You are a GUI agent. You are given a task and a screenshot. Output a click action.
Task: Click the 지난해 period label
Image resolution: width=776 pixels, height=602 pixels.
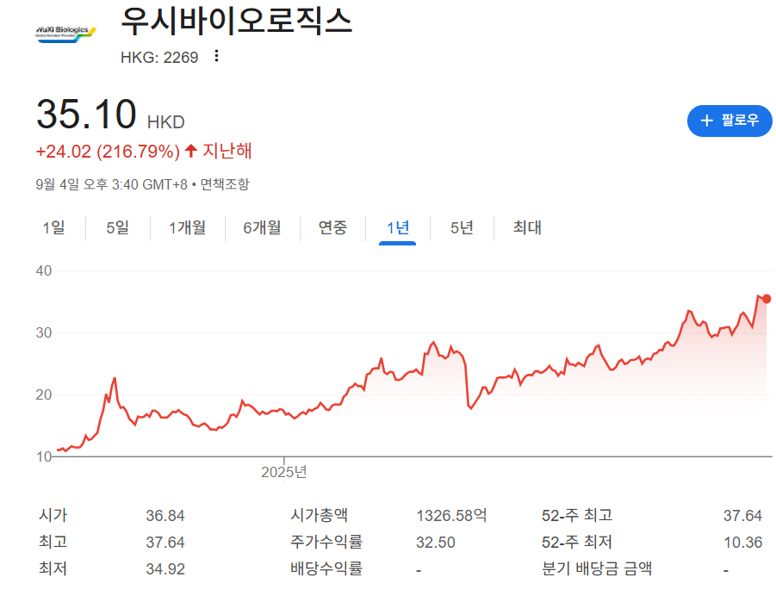point(227,151)
